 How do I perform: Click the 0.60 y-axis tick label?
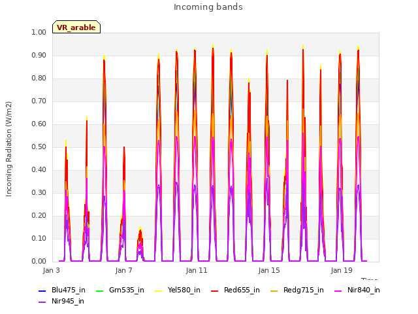pyautogui.click(x=39, y=124)
